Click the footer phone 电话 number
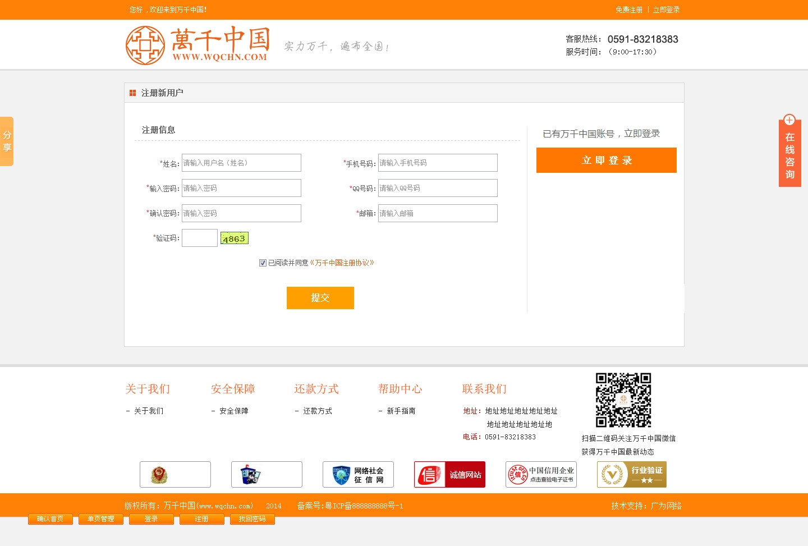Screen dimensions: 808x546 point(511,437)
